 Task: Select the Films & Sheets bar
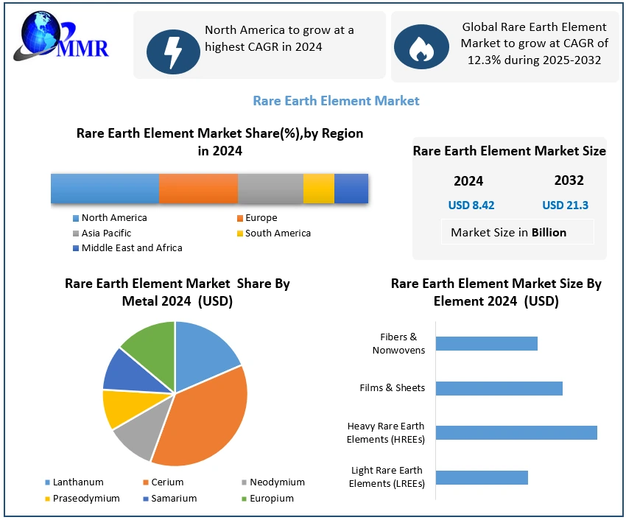499,387
